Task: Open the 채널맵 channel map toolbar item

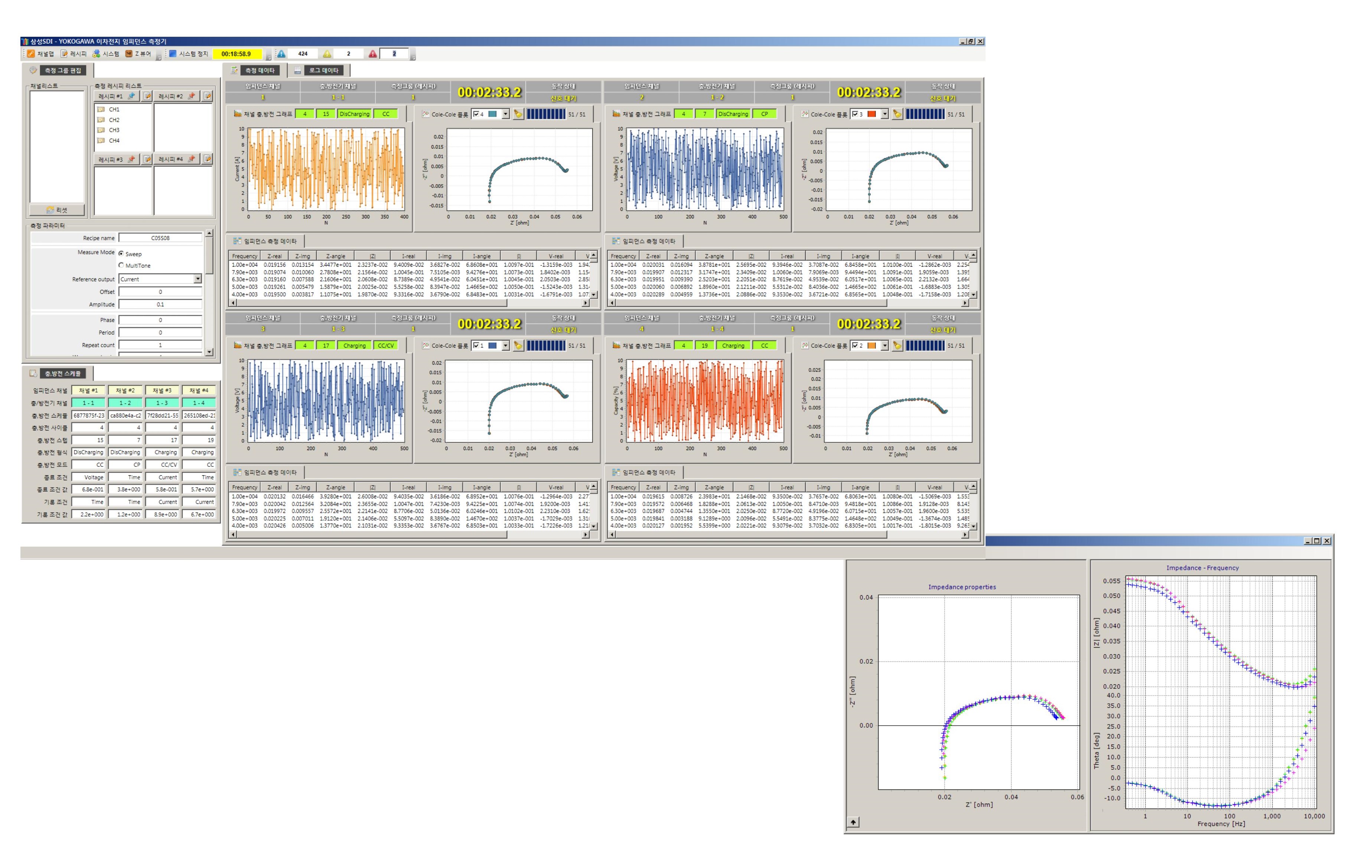Action: point(40,53)
